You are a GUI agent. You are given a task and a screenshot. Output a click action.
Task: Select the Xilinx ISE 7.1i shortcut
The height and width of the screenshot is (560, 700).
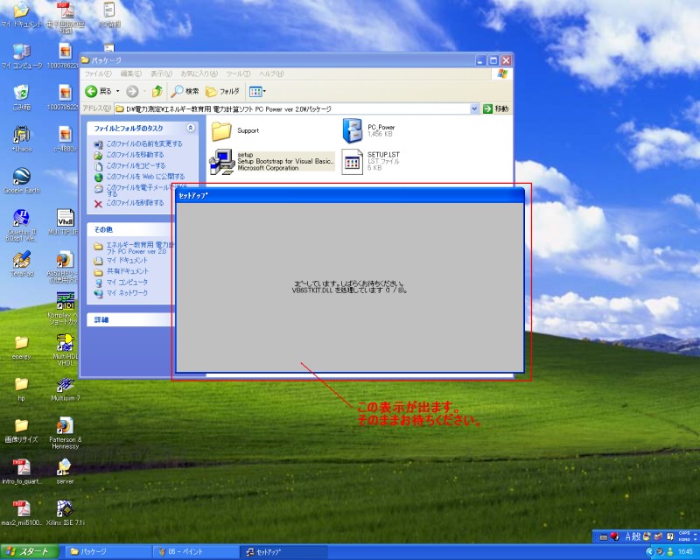65,513
